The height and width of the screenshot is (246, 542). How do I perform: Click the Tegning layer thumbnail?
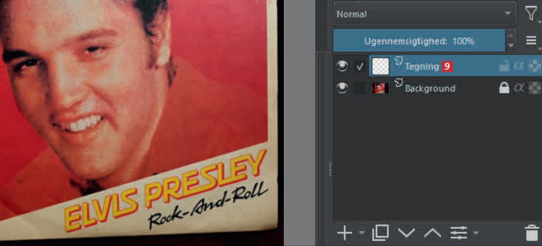click(380, 67)
